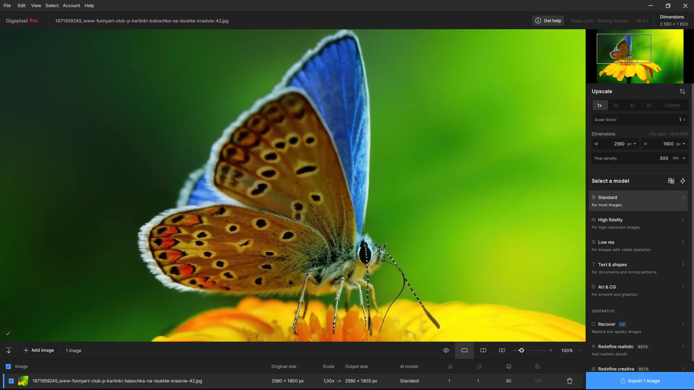Open the Account menu
This screenshot has height=390, width=694.
click(x=71, y=5)
